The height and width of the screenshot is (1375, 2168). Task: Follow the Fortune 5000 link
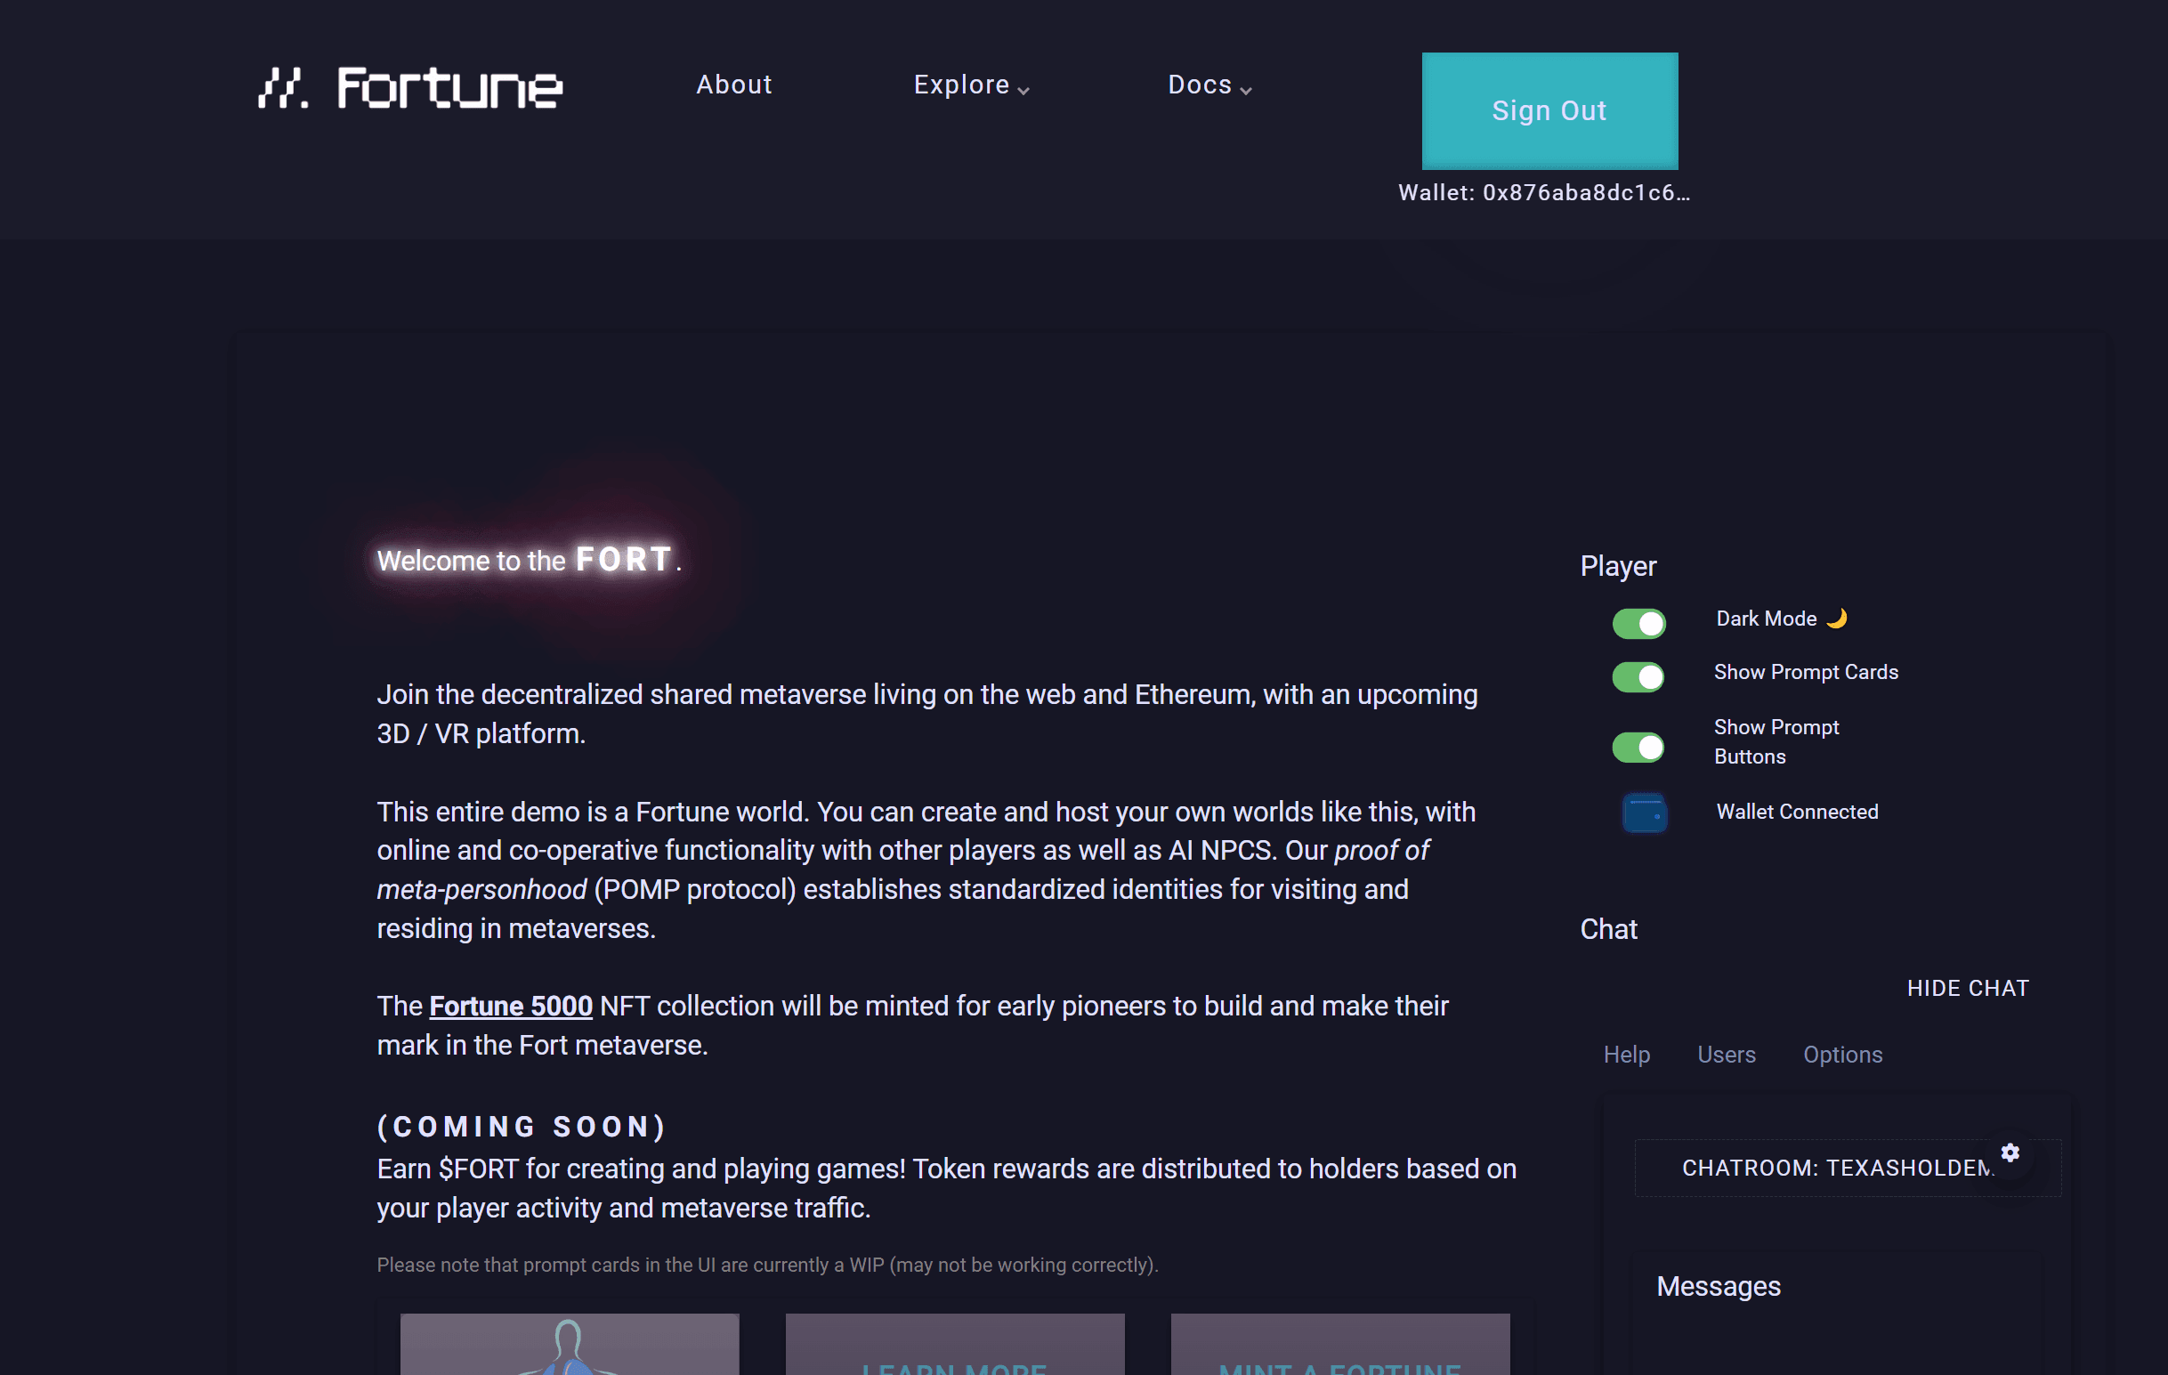click(x=511, y=1006)
